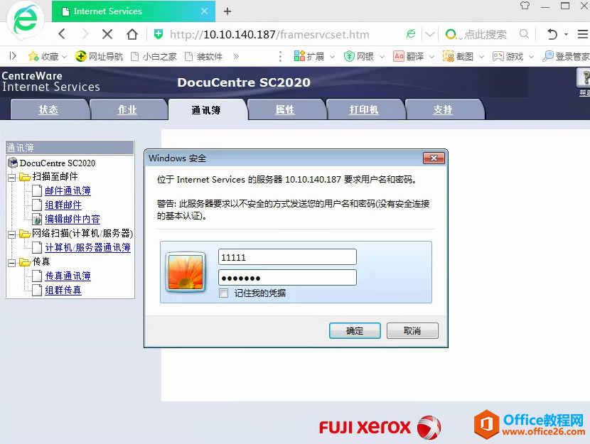
Task: Open the 装软件 bookmark
Action: [204, 56]
